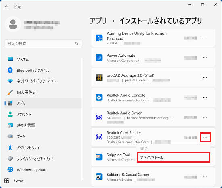Click the Pointing Device Utility app icon
Image resolution: width=222 pixels, height=188 pixels.
[x=99, y=38]
